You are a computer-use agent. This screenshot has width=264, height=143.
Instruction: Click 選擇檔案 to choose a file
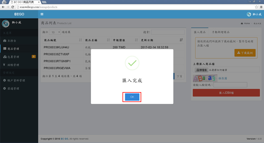201,70
